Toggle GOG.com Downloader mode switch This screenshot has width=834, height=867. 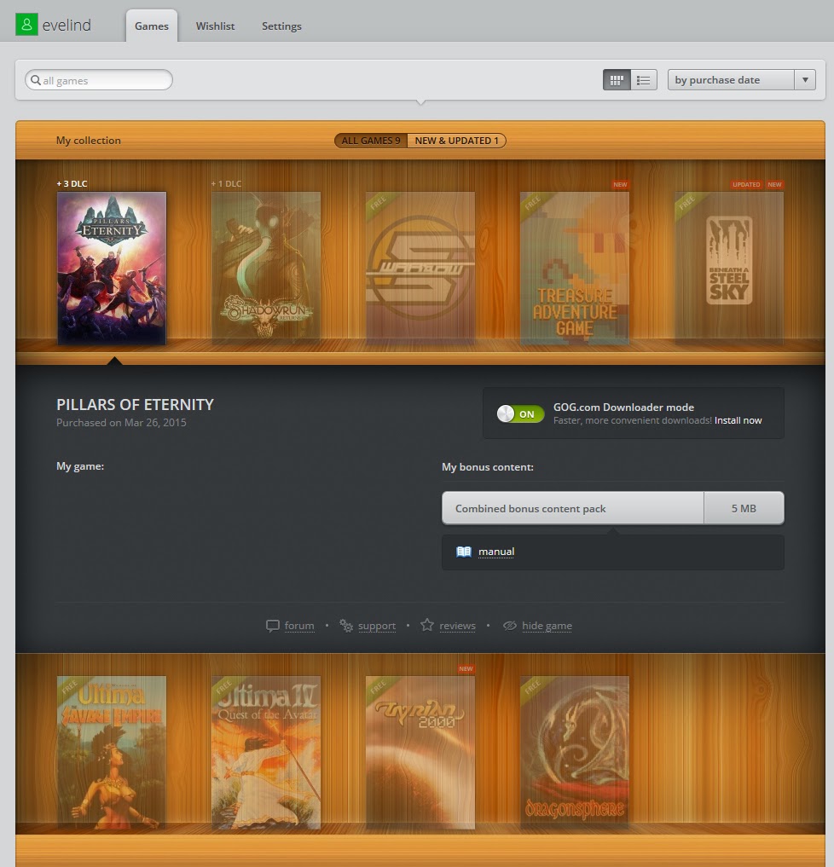(x=520, y=413)
